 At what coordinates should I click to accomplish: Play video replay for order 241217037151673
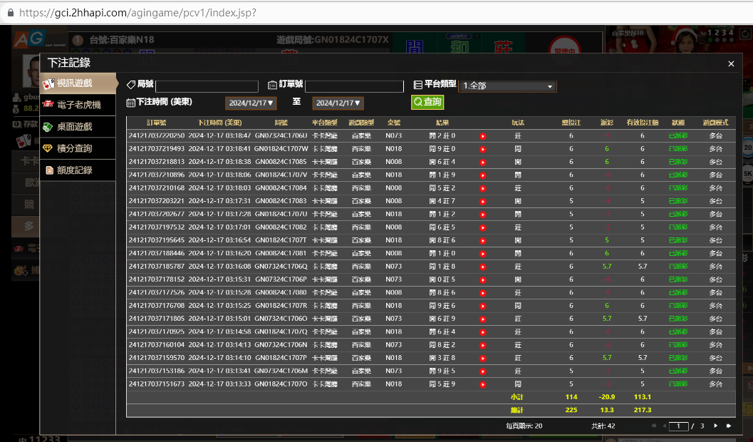pos(482,384)
